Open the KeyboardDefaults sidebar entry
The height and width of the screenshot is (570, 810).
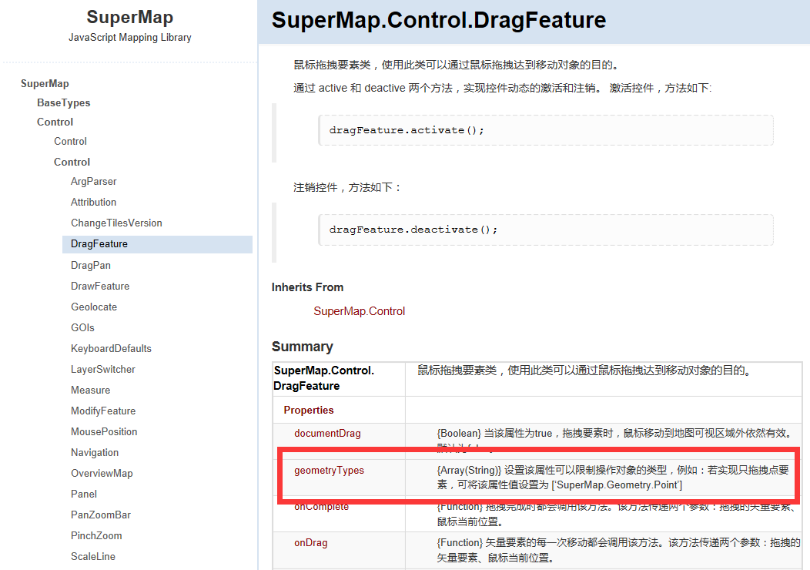tap(111, 348)
